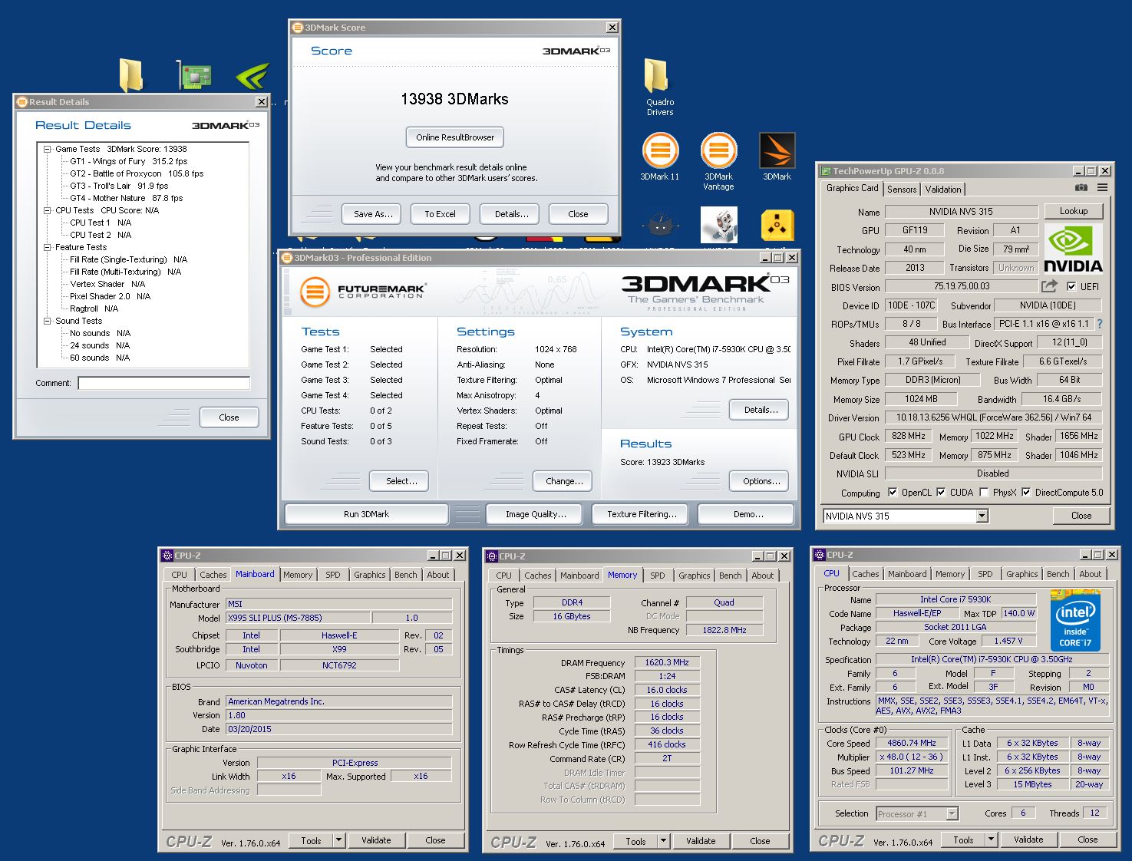Open the green NVIDIA desktop icon
The width and height of the screenshot is (1132, 861).
(x=252, y=76)
